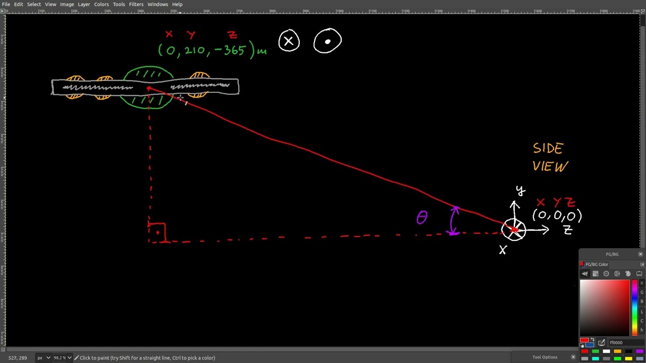The height and width of the screenshot is (363, 646).
Task: Open the Layer menu
Action: pyautogui.click(x=84, y=4)
